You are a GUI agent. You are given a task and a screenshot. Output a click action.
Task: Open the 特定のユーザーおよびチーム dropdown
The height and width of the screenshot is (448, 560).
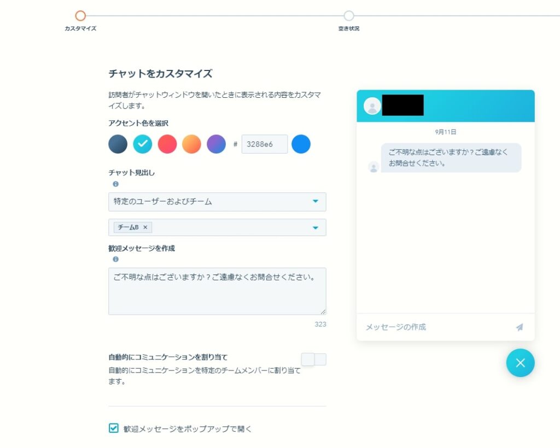tap(217, 202)
